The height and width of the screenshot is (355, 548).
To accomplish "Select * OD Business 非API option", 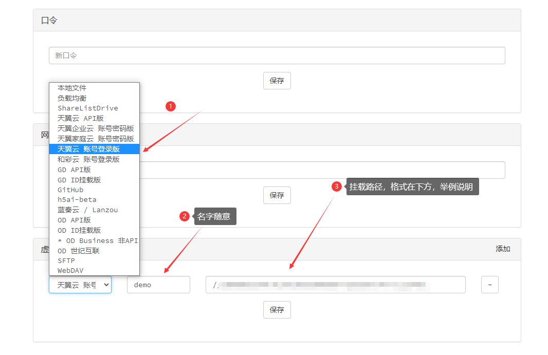I will click(95, 241).
